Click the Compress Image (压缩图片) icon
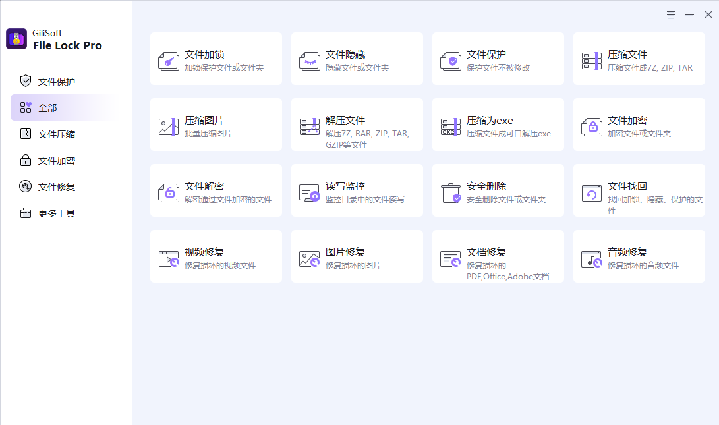This screenshot has width=719, height=425. [x=169, y=127]
